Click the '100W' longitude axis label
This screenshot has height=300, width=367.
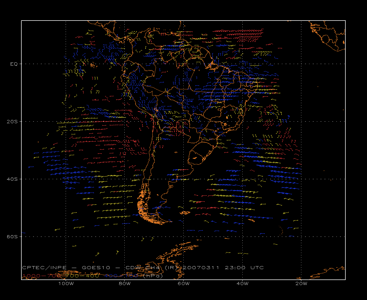point(66,284)
